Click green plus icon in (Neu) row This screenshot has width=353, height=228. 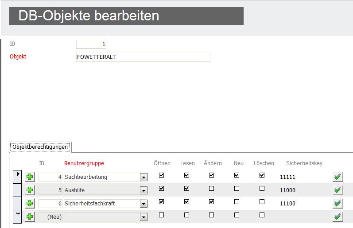coord(30,217)
